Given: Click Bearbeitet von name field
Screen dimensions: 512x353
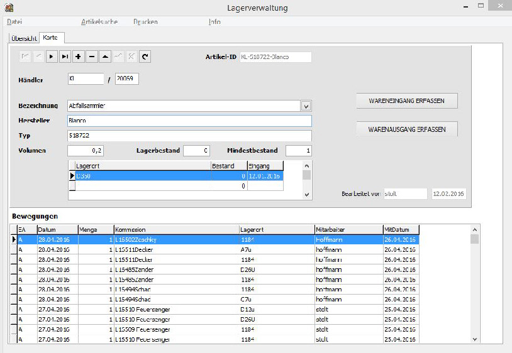Looking at the screenshot, I should coord(405,193).
